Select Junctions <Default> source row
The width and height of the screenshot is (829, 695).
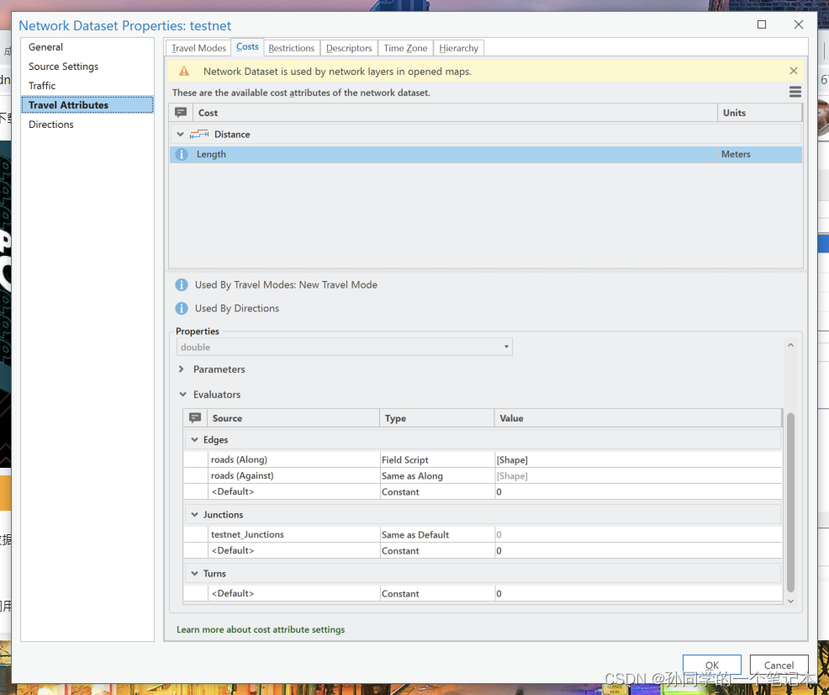point(293,550)
